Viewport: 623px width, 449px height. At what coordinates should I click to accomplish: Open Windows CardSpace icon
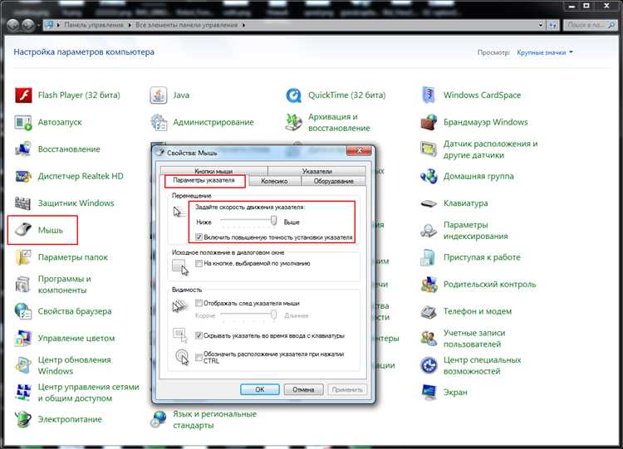point(429,95)
